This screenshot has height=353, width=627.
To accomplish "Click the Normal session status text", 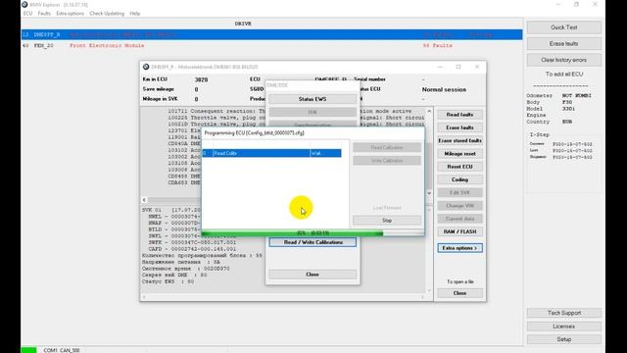I will 444,89.
